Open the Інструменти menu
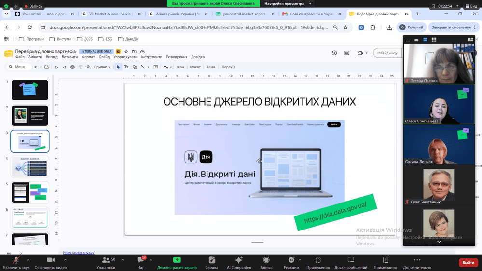 [x=151, y=57]
